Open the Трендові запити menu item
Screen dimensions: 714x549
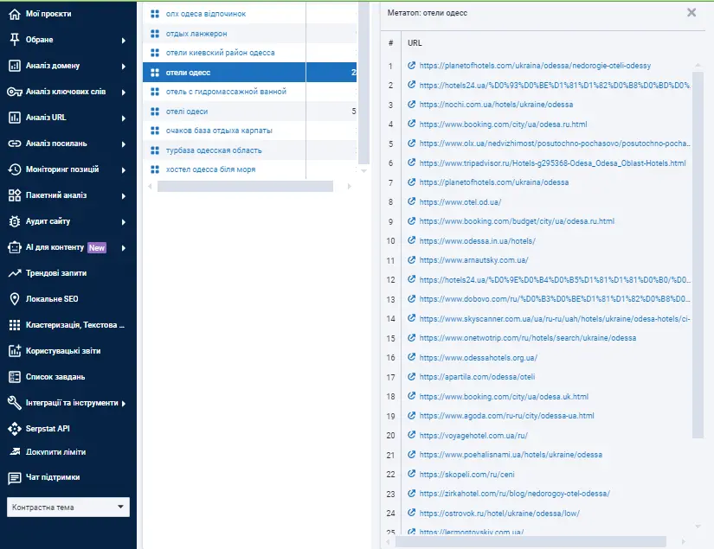56,273
